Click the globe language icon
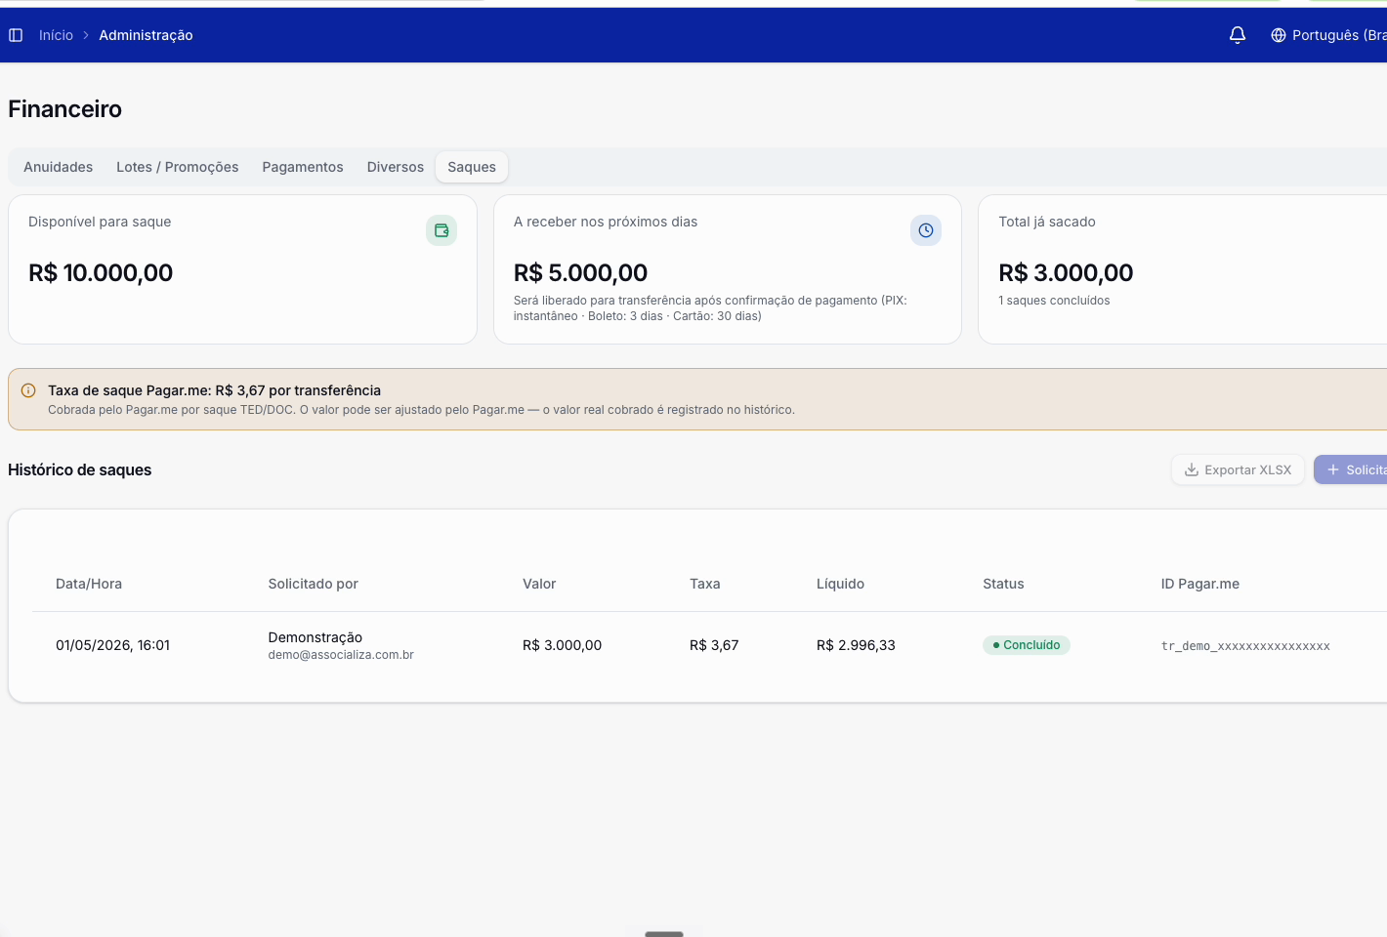1387x937 pixels. click(1279, 35)
